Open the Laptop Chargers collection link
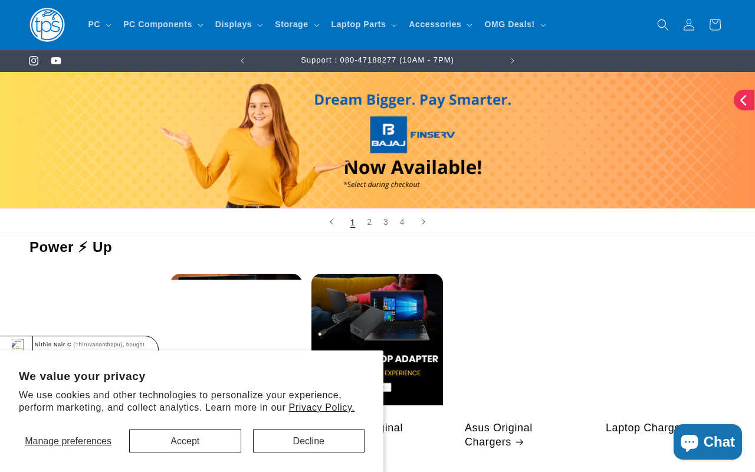Screen dimensions: 755x472 click(x=644, y=428)
